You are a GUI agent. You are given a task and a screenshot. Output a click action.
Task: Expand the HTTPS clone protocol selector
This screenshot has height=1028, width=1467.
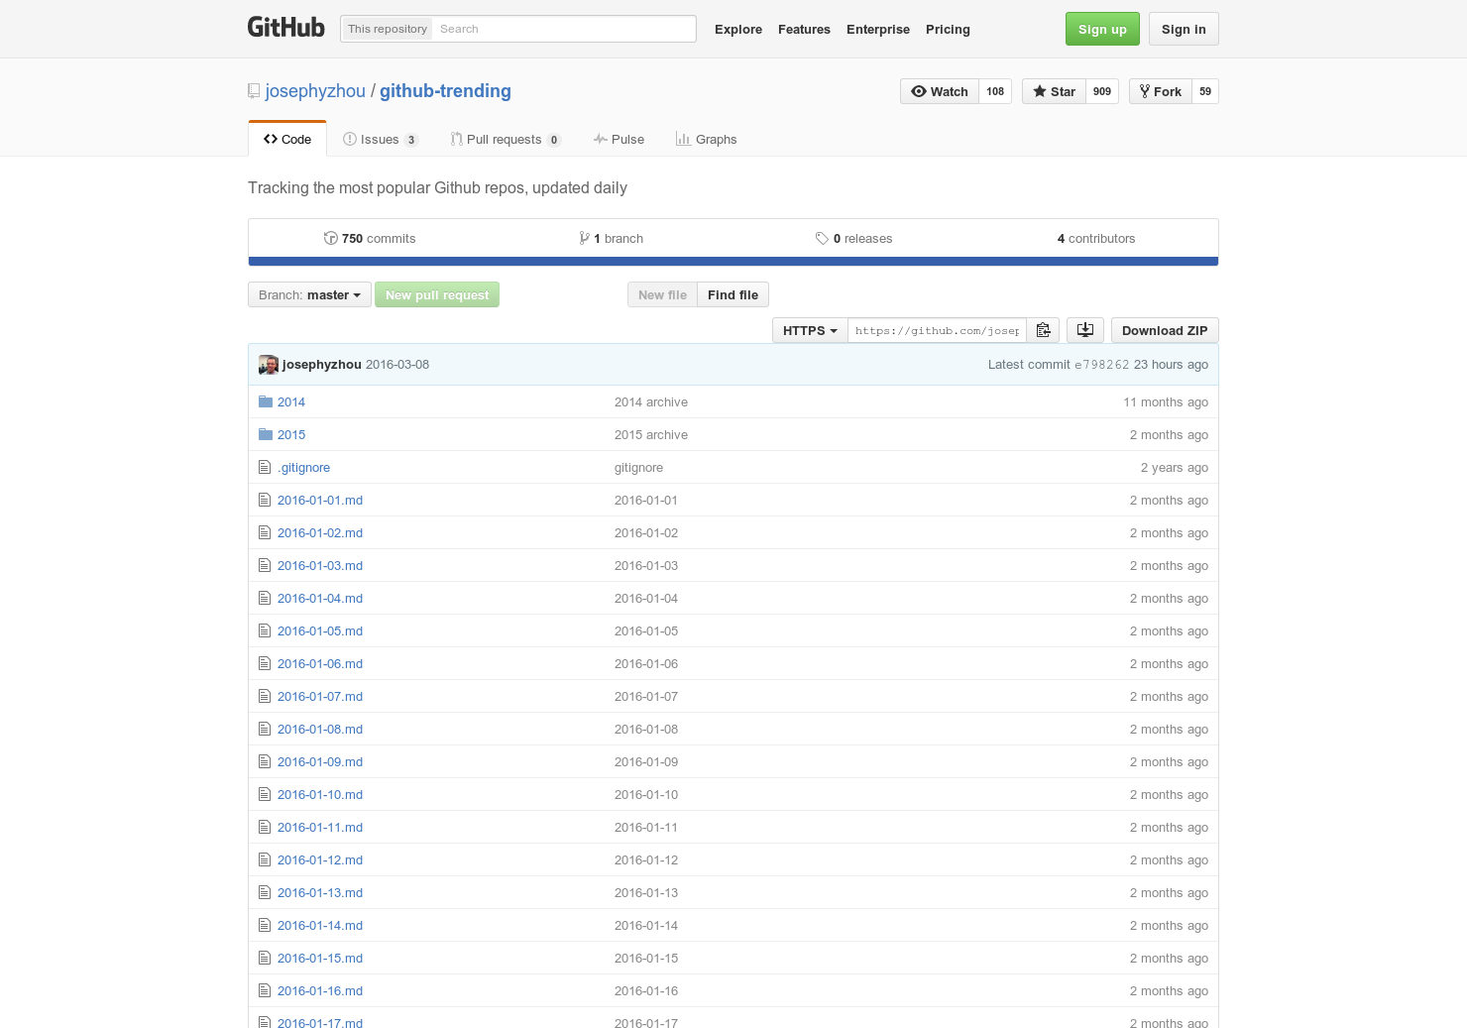[x=809, y=329]
